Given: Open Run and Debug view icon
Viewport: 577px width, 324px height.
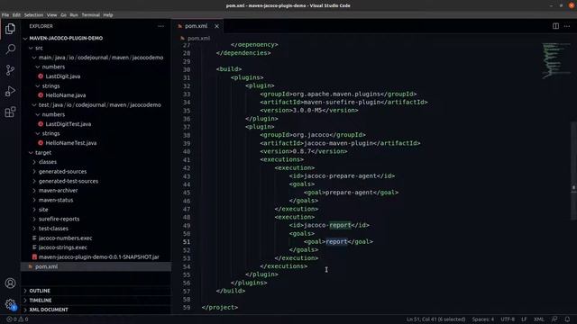Looking at the screenshot, I should [x=10, y=91].
